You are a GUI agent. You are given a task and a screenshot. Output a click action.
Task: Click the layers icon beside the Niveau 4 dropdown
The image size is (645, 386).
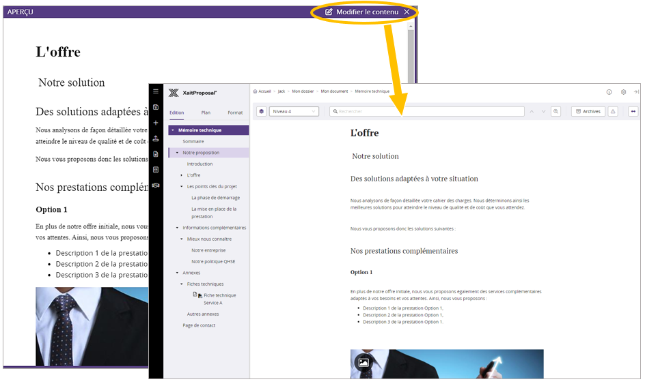(262, 111)
